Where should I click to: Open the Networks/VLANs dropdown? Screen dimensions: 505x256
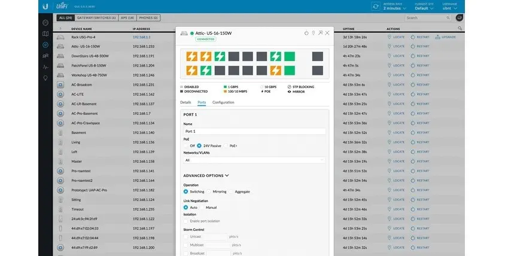coord(254,160)
